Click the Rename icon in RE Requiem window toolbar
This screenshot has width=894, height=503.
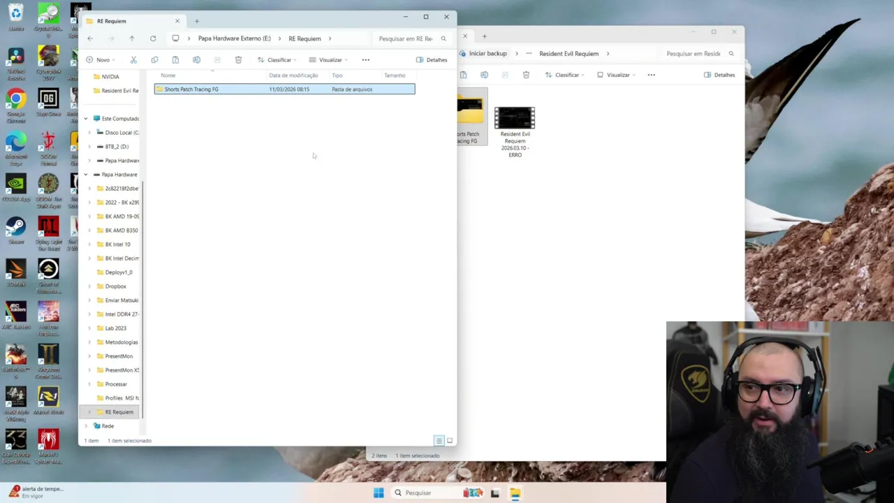pos(196,59)
